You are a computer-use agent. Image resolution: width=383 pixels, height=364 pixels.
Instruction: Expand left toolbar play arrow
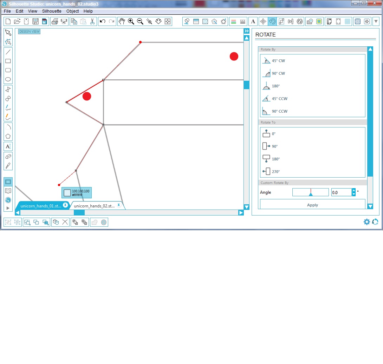tap(8, 208)
